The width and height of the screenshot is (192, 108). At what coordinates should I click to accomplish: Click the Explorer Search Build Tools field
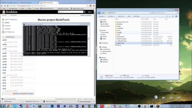(x=166, y=13)
